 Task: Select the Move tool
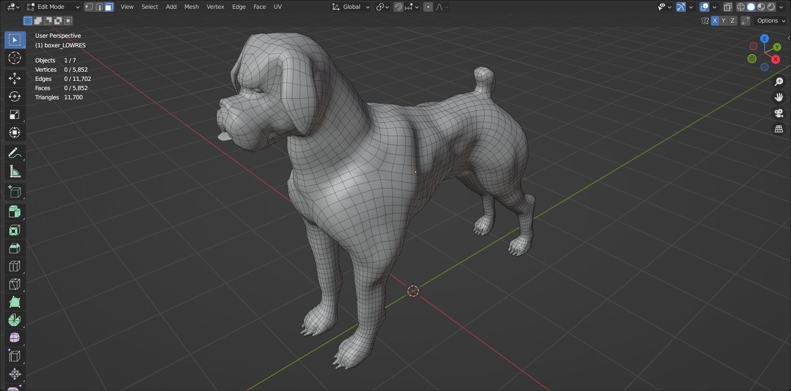click(15, 78)
